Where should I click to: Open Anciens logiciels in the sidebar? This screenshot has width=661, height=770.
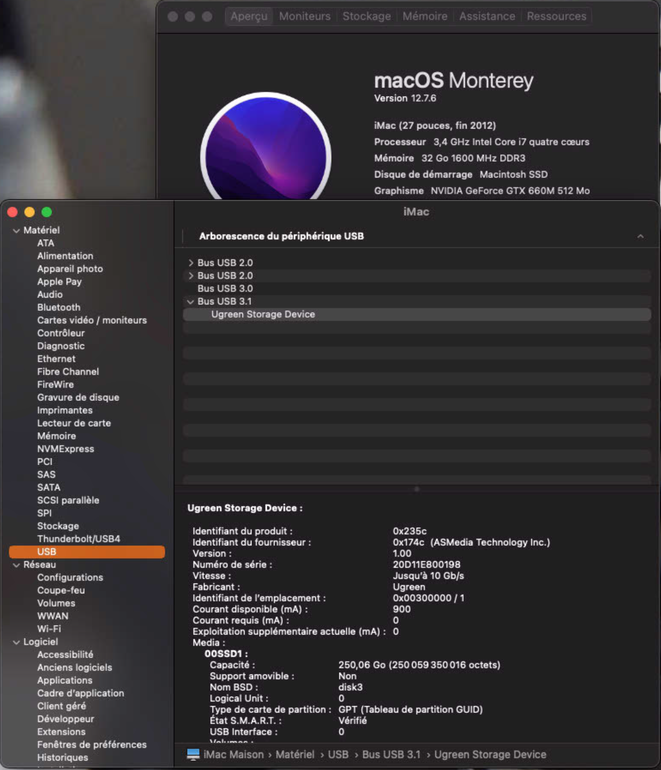[75, 668]
